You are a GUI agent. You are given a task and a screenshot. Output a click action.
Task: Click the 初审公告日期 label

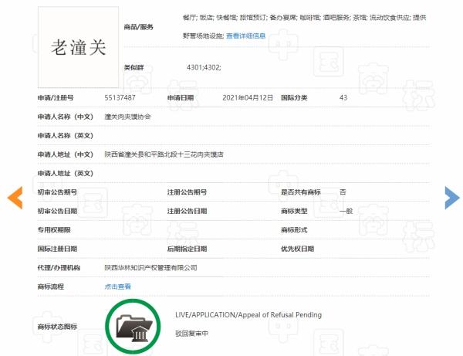[57, 211]
